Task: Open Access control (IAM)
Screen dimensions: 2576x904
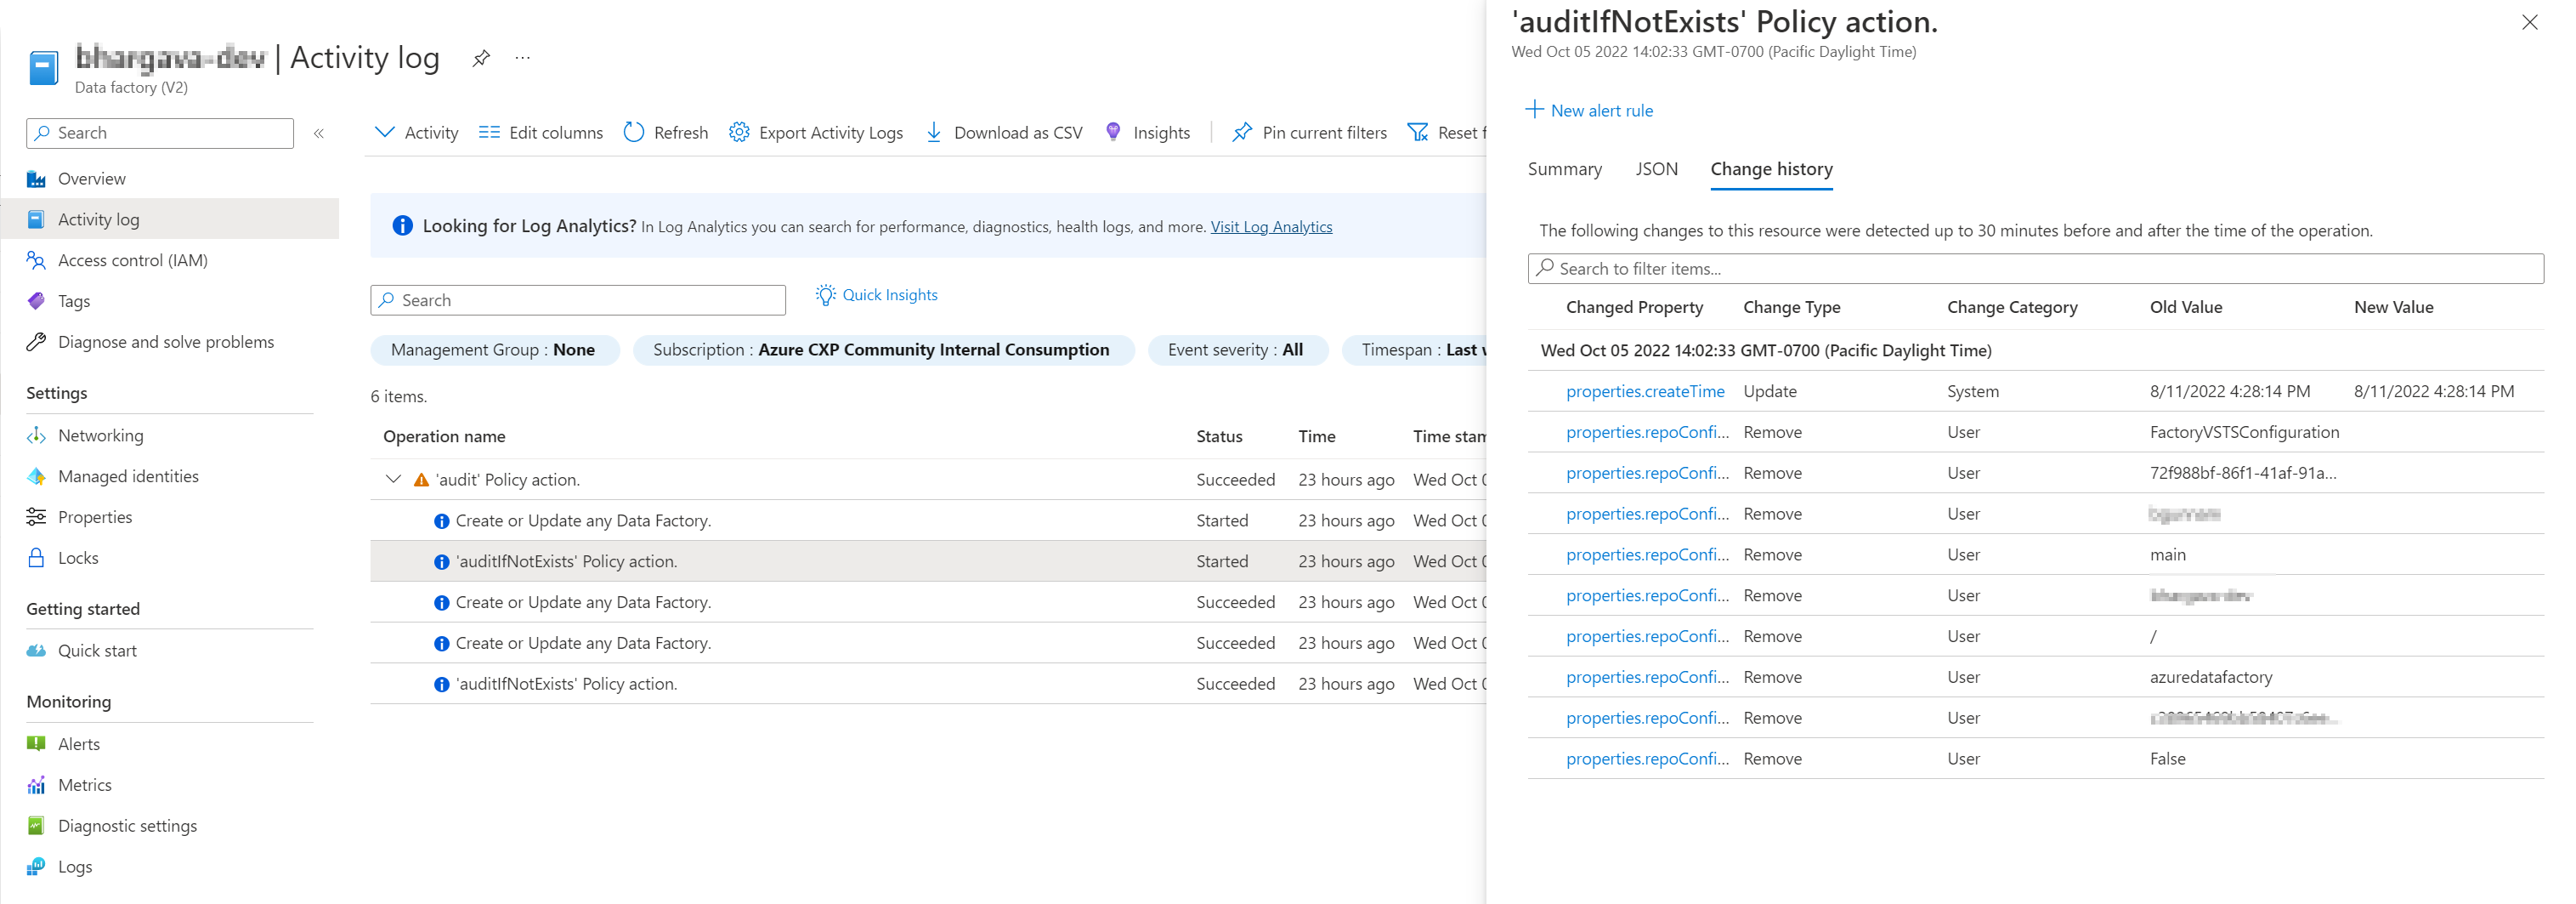Action: [x=133, y=260]
